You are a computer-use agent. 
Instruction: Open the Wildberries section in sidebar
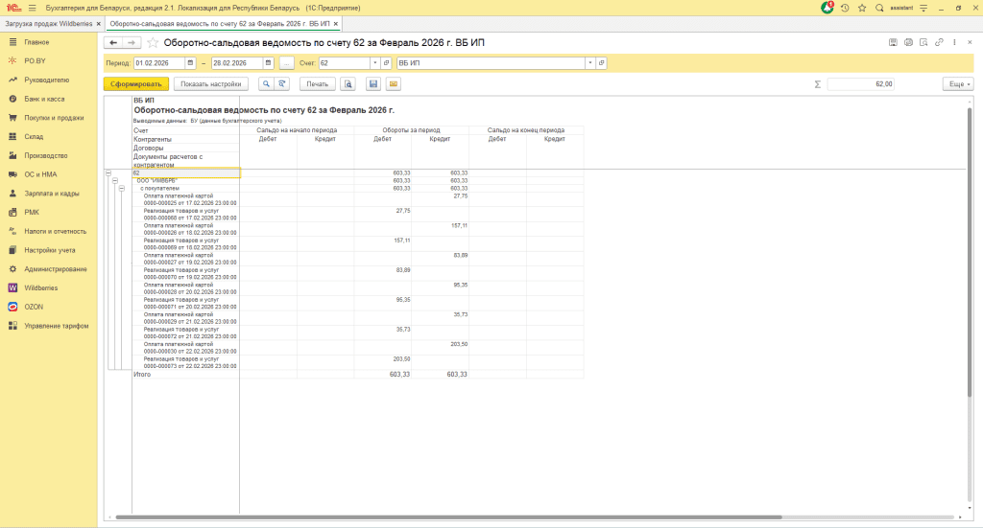(x=40, y=287)
